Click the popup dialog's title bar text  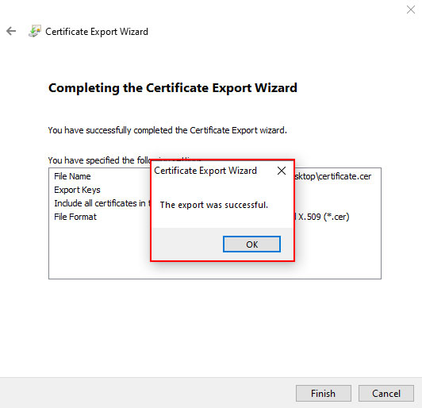205,171
